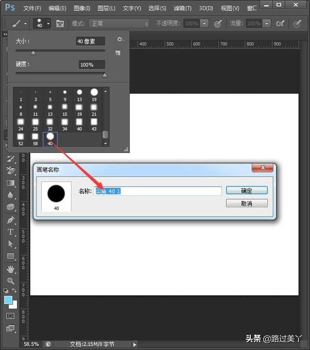Open the 文字(Y) menu
The height and width of the screenshot is (350, 310).
[132, 8]
